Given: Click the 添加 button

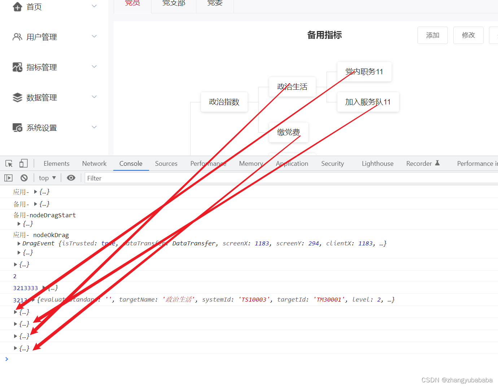Looking at the screenshot, I should [432, 35].
